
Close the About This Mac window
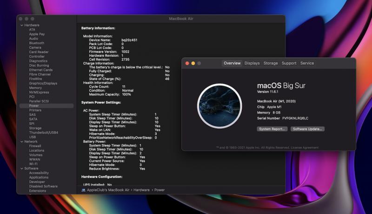[x=187, y=63]
